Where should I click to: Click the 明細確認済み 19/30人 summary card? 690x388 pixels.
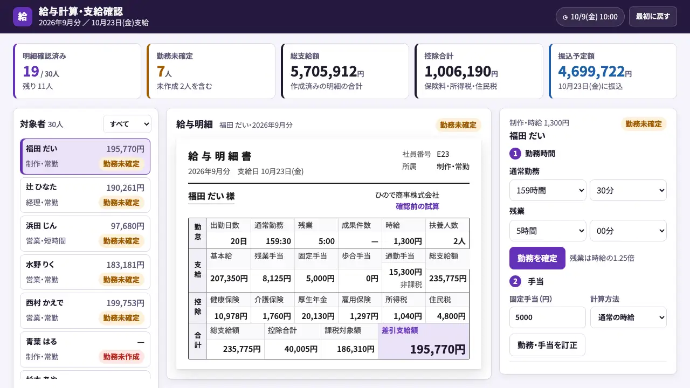77,71
